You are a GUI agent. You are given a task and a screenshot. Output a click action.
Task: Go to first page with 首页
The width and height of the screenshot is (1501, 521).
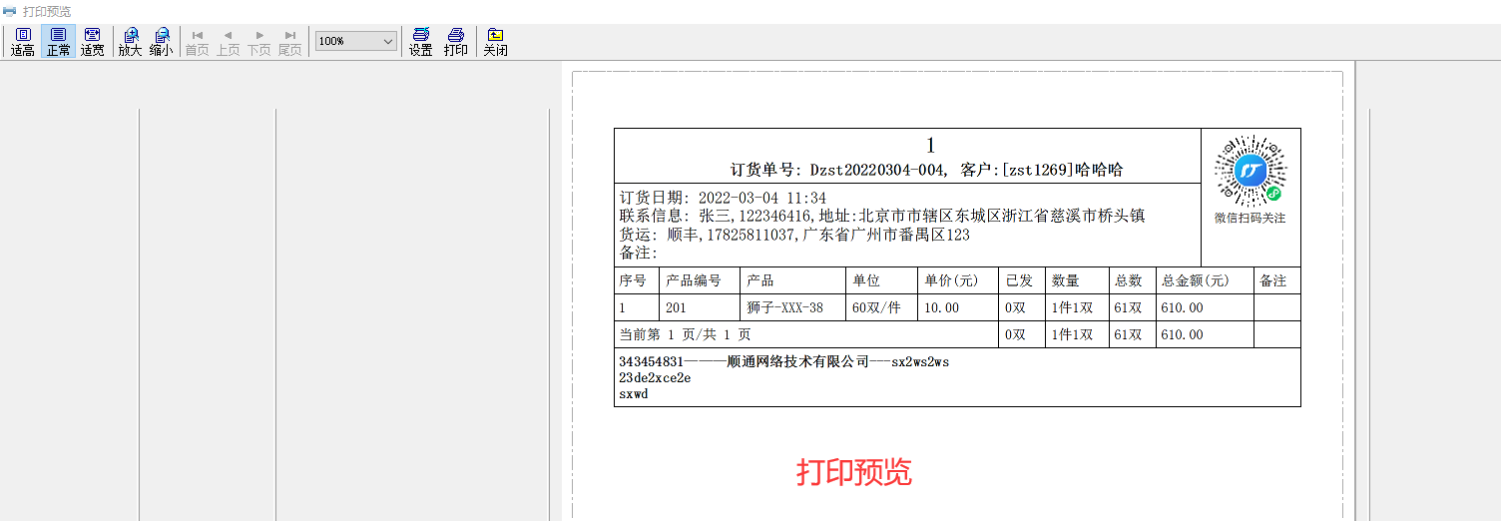[x=197, y=42]
